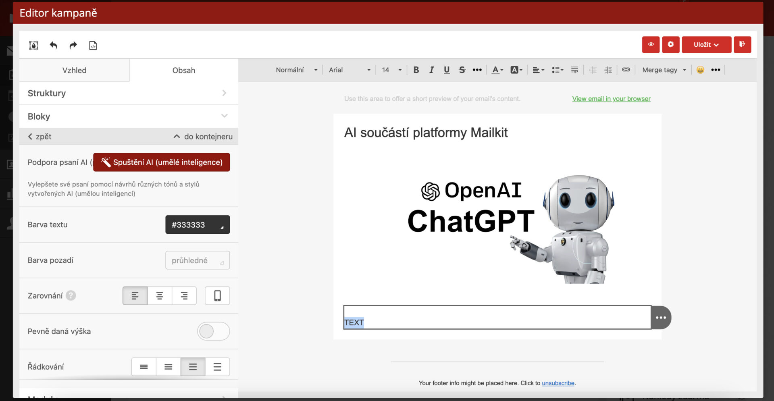Change Barva textu #333333 color swatch
Screen dimensions: 774x401
(198, 224)
